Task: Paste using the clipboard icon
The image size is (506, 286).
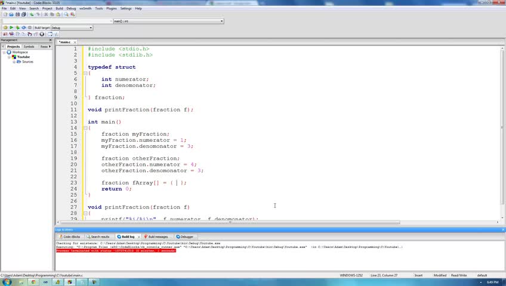Action: point(58,14)
